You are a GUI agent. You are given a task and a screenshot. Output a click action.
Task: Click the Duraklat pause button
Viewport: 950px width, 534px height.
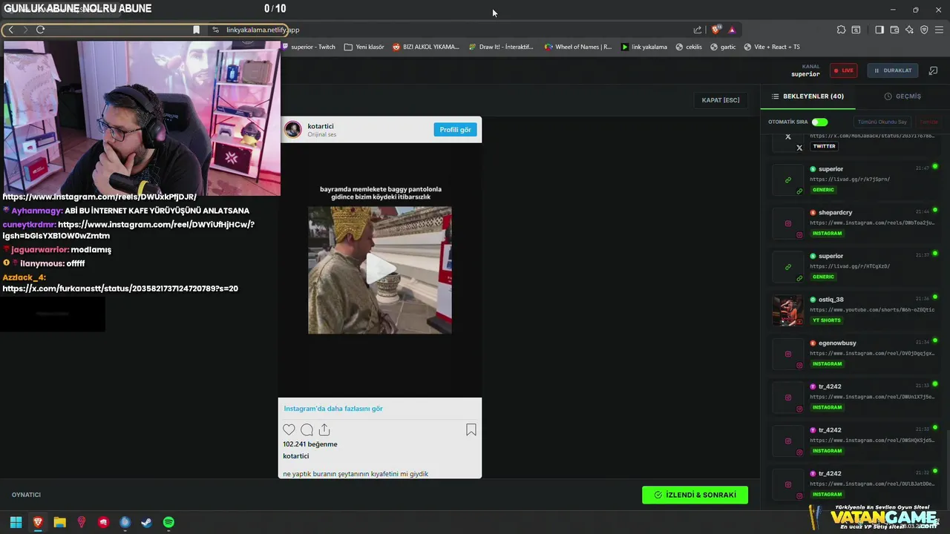coord(893,70)
